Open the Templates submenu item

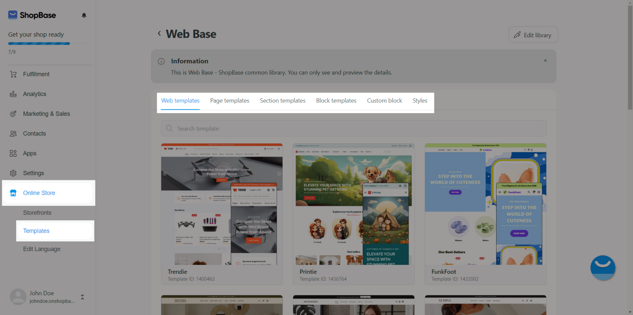click(x=55, y=231)
